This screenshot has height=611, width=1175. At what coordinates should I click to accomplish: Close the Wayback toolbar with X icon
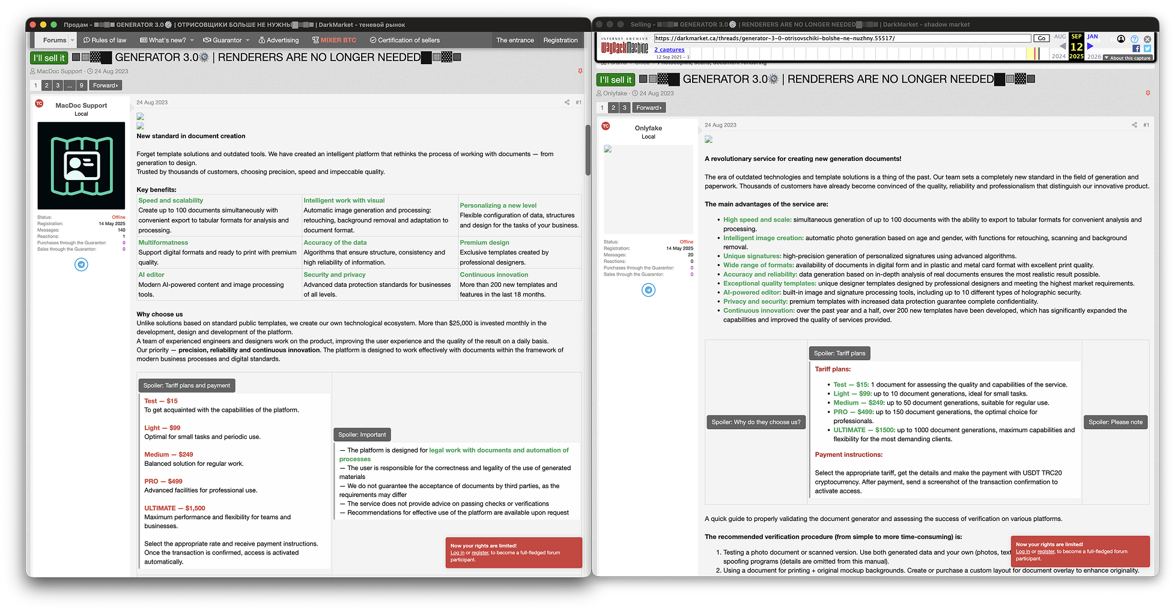[1147, 39]
